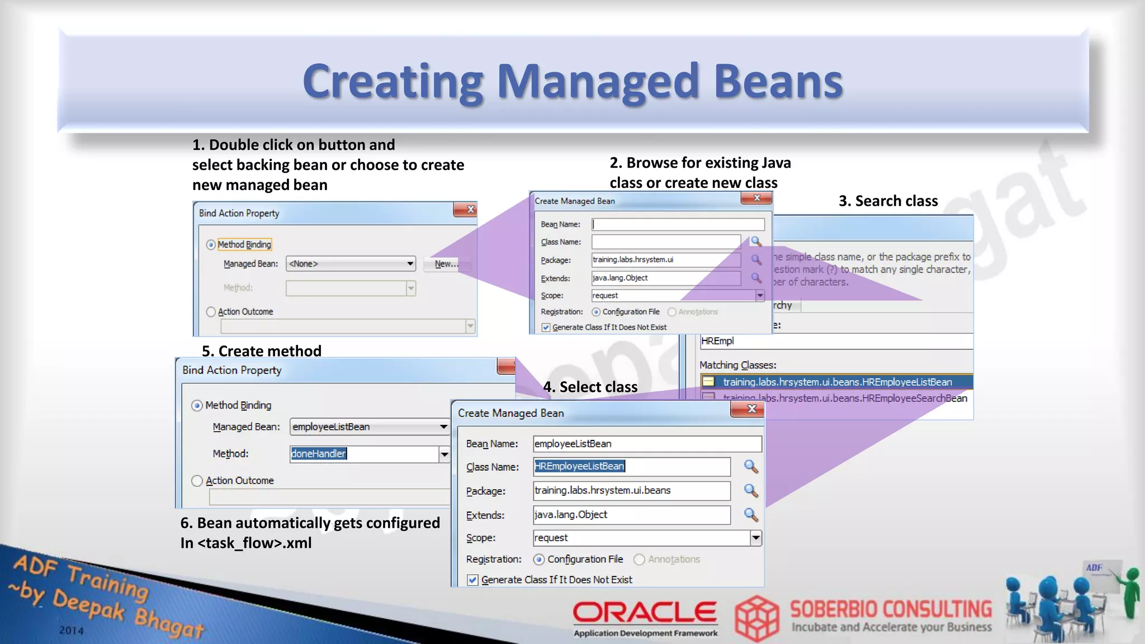The height and width of the screenshot is (644, 1145).
Task: Click the empty Bean Name field
Action: 678,224
